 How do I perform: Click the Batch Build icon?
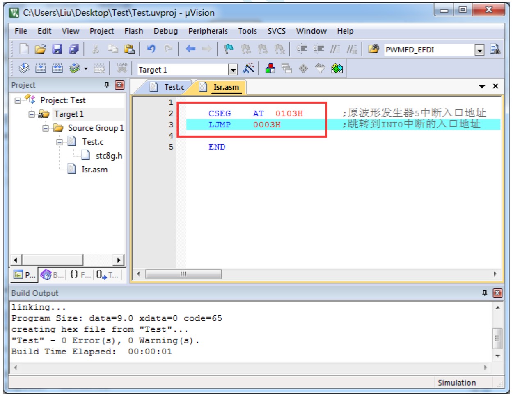tap(75, 68)
